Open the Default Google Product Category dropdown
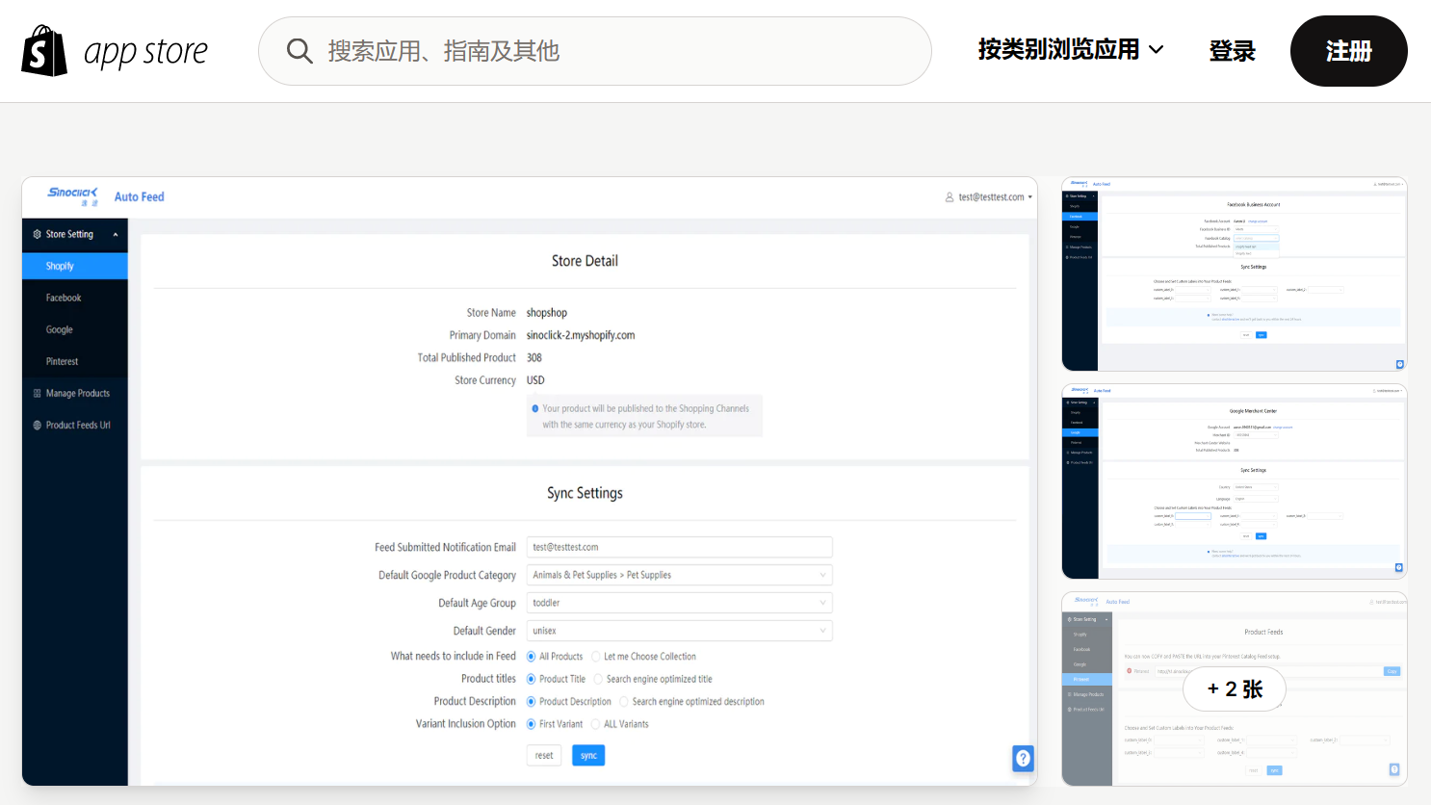 click(x=679, y=575)
